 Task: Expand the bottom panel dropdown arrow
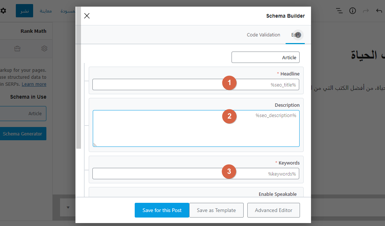[68, 208]
